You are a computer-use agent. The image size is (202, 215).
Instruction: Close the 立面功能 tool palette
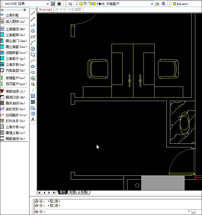point(25,10)
